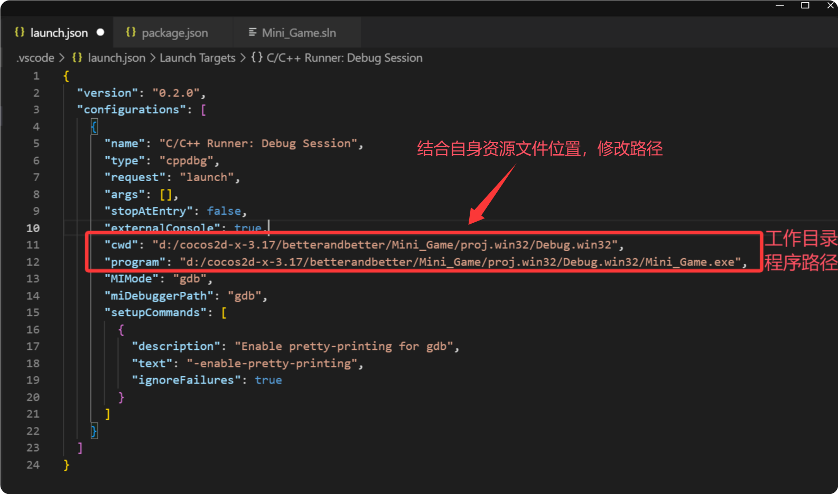Close the editor window
838x494 pixels.
coord(831,5)
